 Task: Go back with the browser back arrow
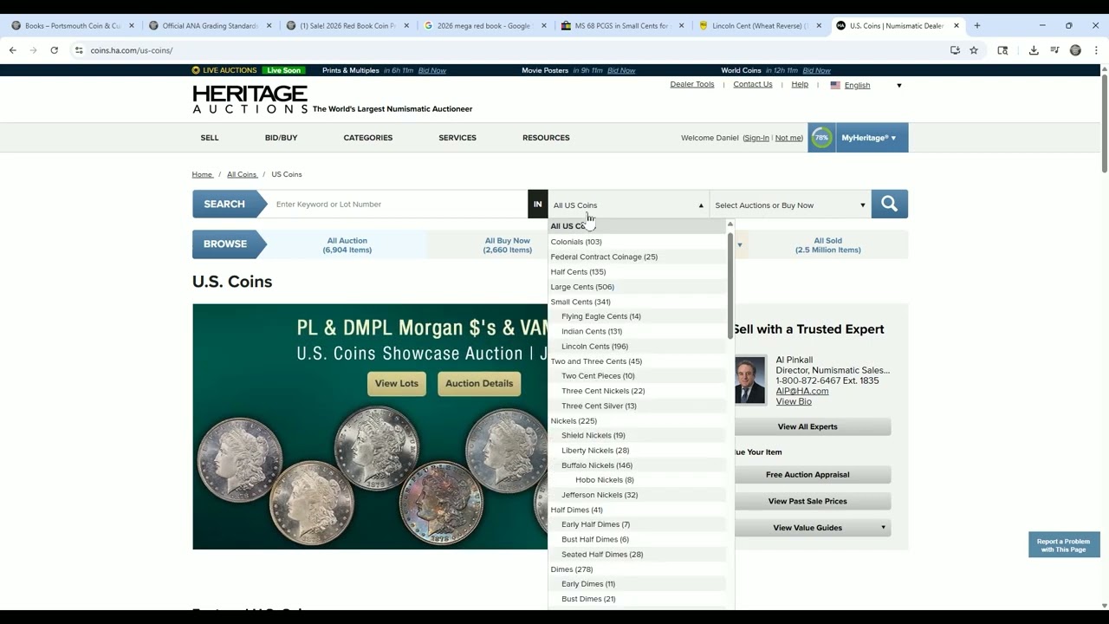pyautogui.click(x=12, y=50)
